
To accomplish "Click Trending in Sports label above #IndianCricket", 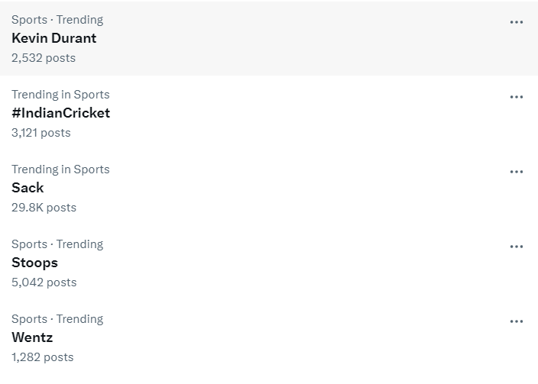I will pos(60,95).
